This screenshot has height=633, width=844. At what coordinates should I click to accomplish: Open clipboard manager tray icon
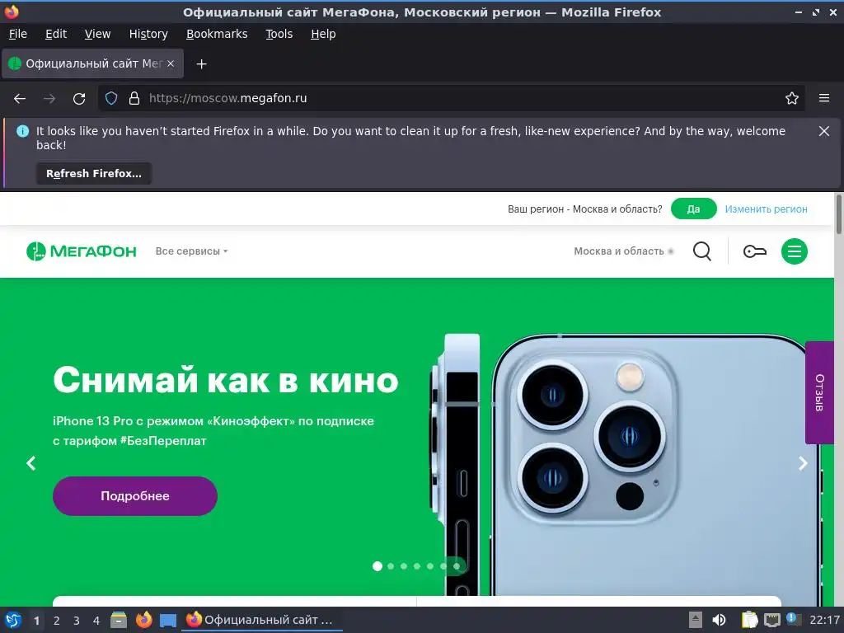[x=748, y=620]
